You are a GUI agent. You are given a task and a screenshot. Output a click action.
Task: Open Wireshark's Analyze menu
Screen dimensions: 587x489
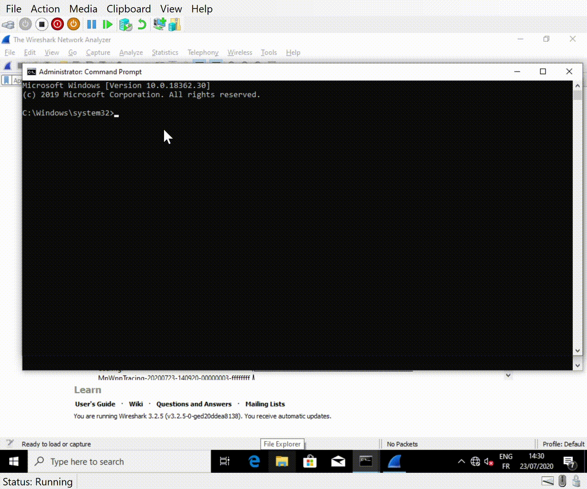(131, 53)
